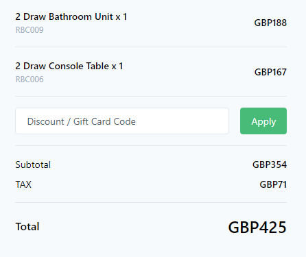Click the GBP167 price
This screenshot has width=306, height=257.
click(270, 72)
